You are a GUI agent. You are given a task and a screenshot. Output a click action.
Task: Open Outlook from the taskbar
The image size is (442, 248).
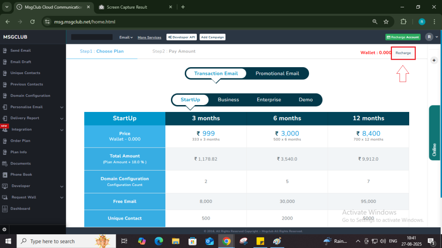point(209,241)
